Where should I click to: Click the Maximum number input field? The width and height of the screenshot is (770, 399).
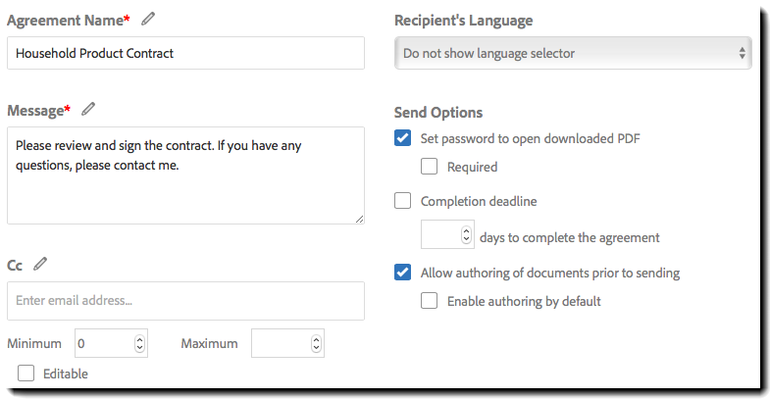(x=280, y=343)
